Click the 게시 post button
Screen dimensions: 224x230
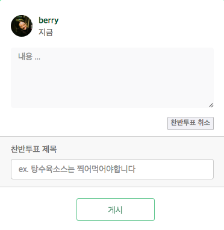(116, 210)
